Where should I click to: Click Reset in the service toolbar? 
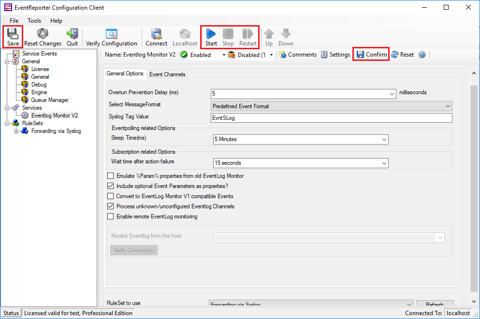point(402,55)
